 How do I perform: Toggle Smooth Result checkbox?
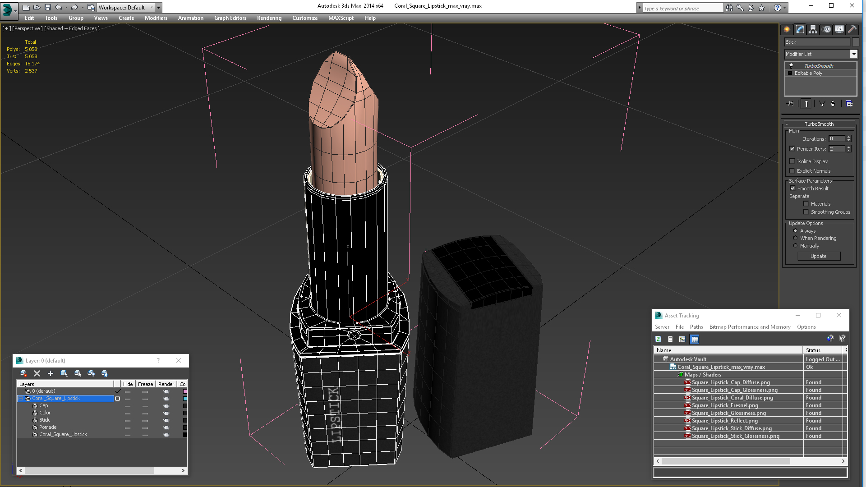coord(792,188)
